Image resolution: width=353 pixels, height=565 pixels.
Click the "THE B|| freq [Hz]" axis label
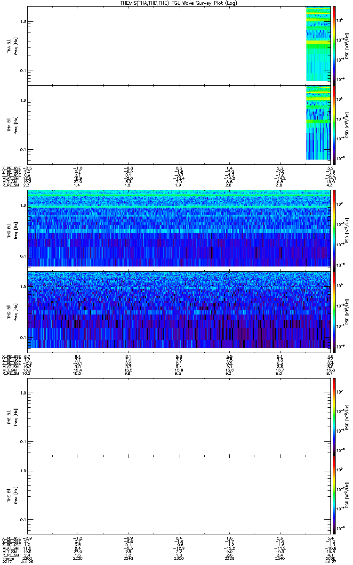[x=12, y=495]
